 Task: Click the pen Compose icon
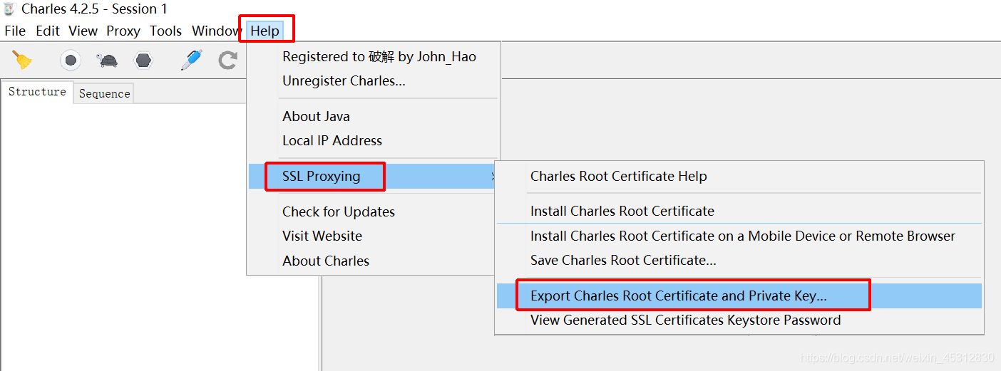(x=190, y=60)
